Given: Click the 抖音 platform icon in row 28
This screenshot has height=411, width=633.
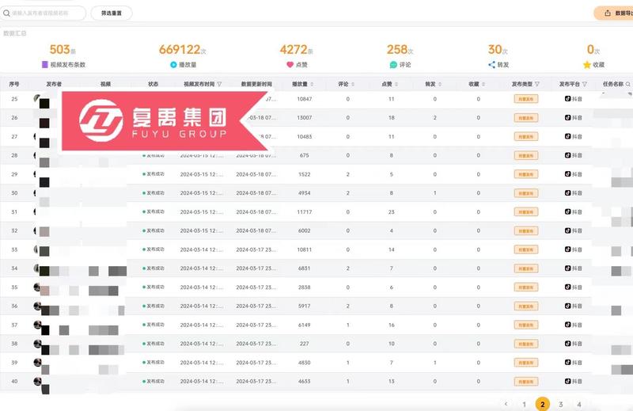Looking at the screenshot, I should [567, 155].
